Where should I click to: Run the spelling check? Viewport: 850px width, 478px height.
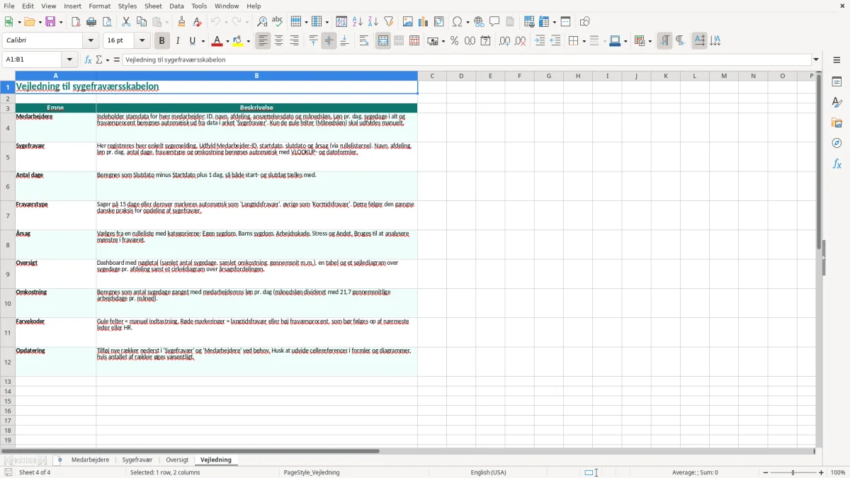click(x=277, y=22)
